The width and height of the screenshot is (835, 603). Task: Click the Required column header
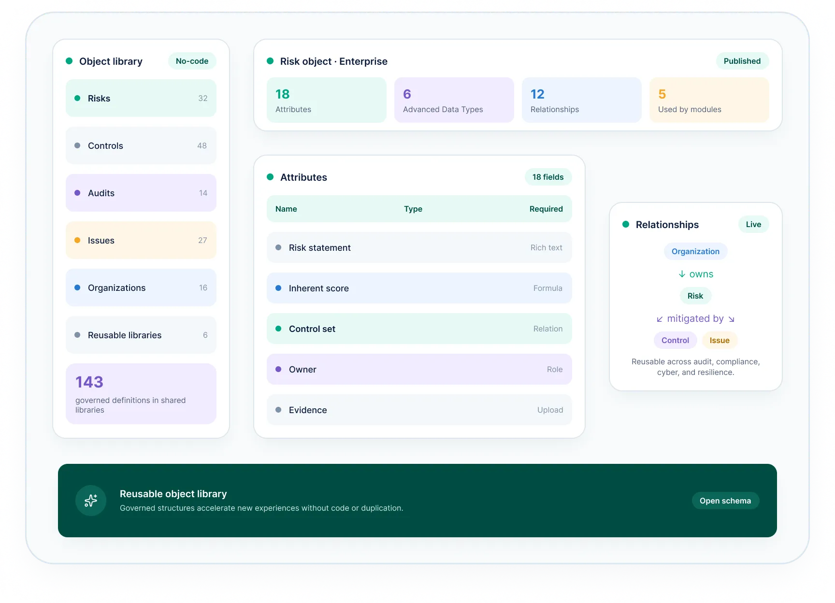[x=546, y=209]
